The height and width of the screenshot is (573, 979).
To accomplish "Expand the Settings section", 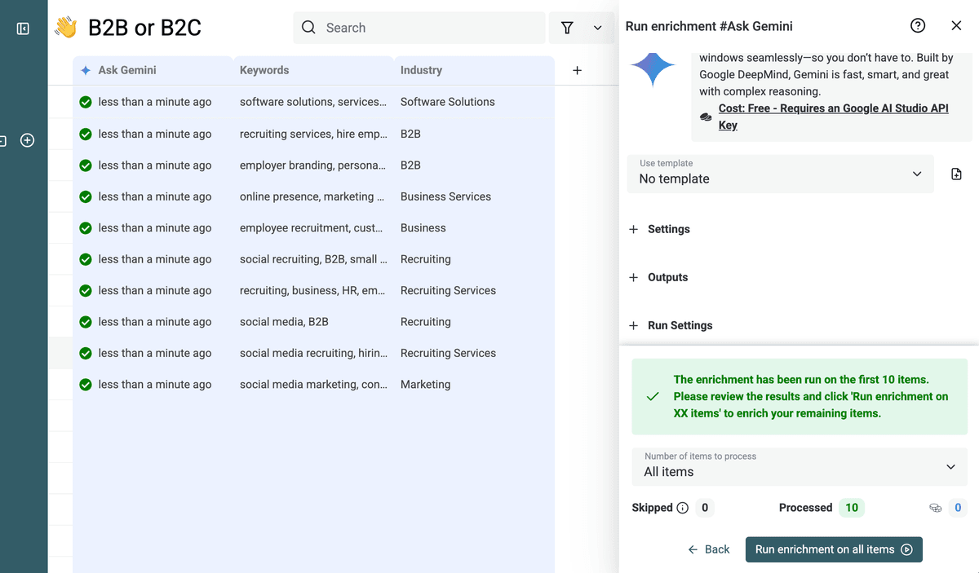I will [x=659, y=229].
